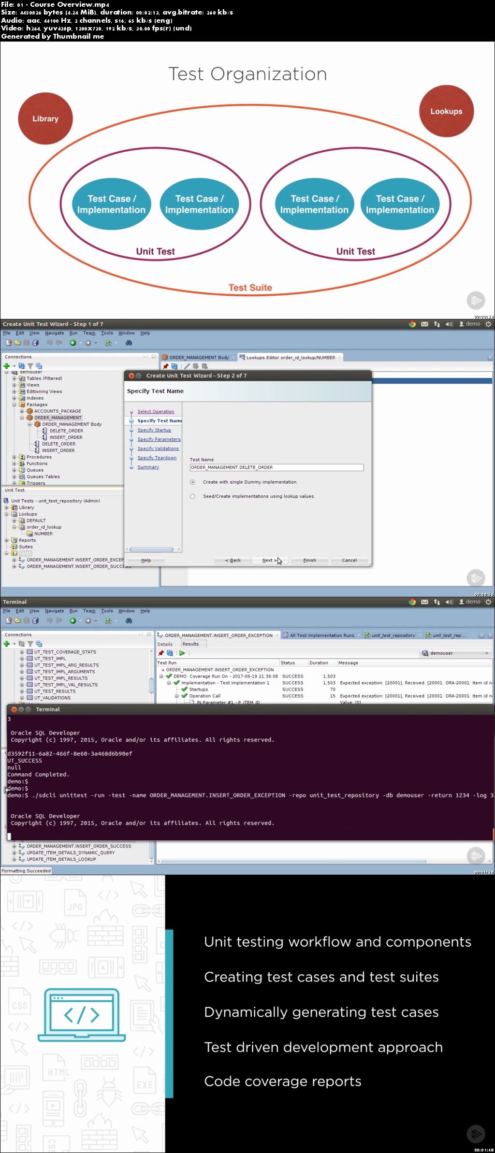The image size is (495, 1153).
Task: Click the pin icon under the Details tab
Action: pyautogui.click(x=161, y=653)
